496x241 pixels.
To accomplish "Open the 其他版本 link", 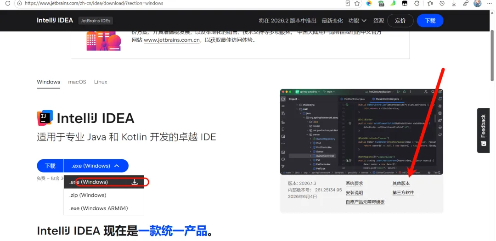I will 401,184.
